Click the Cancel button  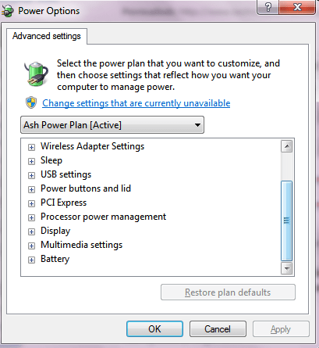[218, 329]
